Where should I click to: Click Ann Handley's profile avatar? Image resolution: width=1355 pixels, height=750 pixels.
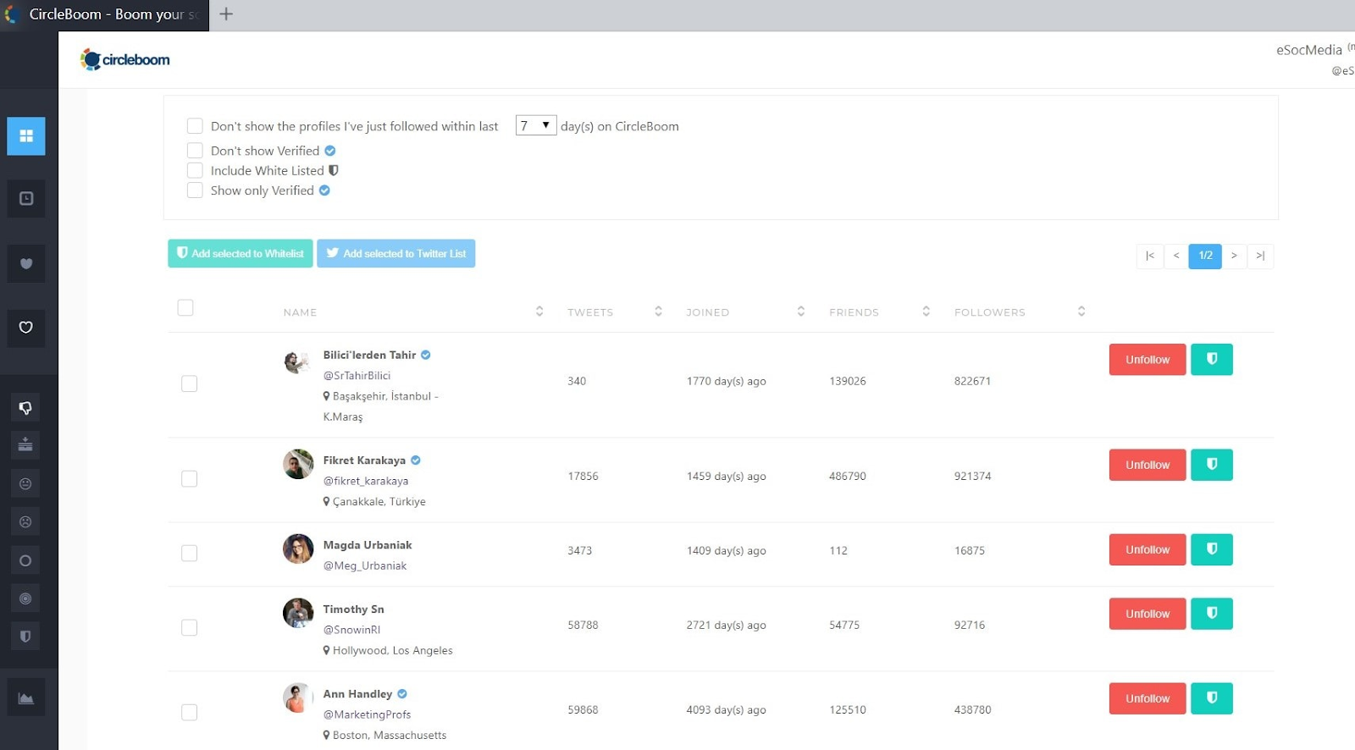pos(298,698)
